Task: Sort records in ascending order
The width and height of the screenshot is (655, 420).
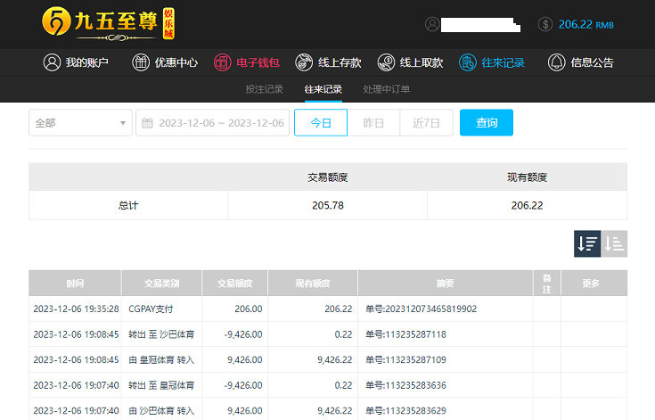Action: click(x=614, y=243)
